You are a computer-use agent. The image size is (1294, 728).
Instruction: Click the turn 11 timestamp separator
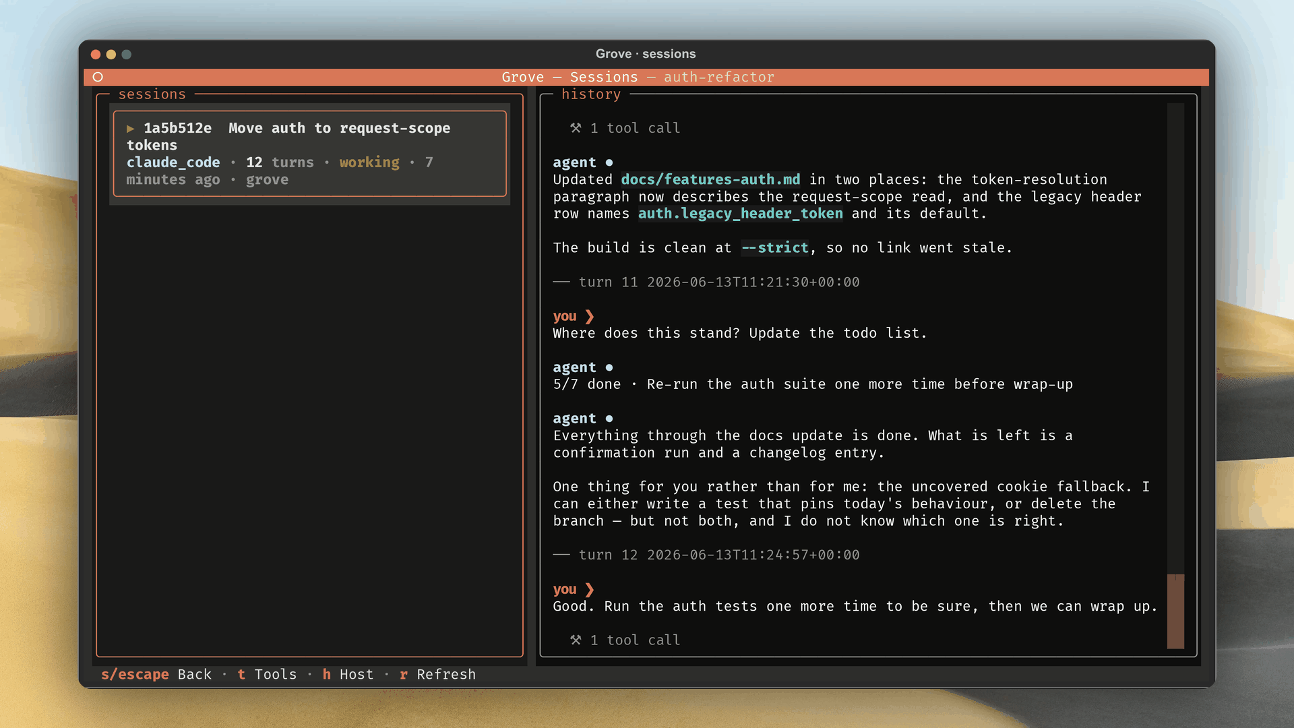pos(706,282)
